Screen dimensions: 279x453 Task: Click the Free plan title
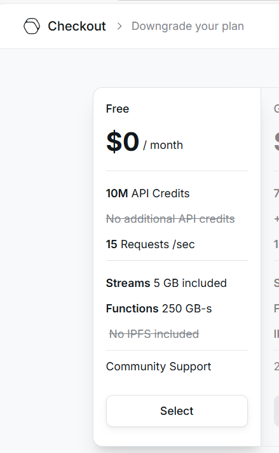tap(118, 109)
